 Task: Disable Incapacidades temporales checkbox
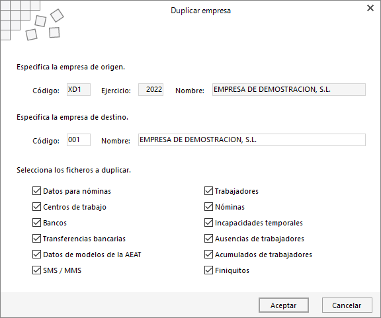pyautogui.click(x=208, y=223)
